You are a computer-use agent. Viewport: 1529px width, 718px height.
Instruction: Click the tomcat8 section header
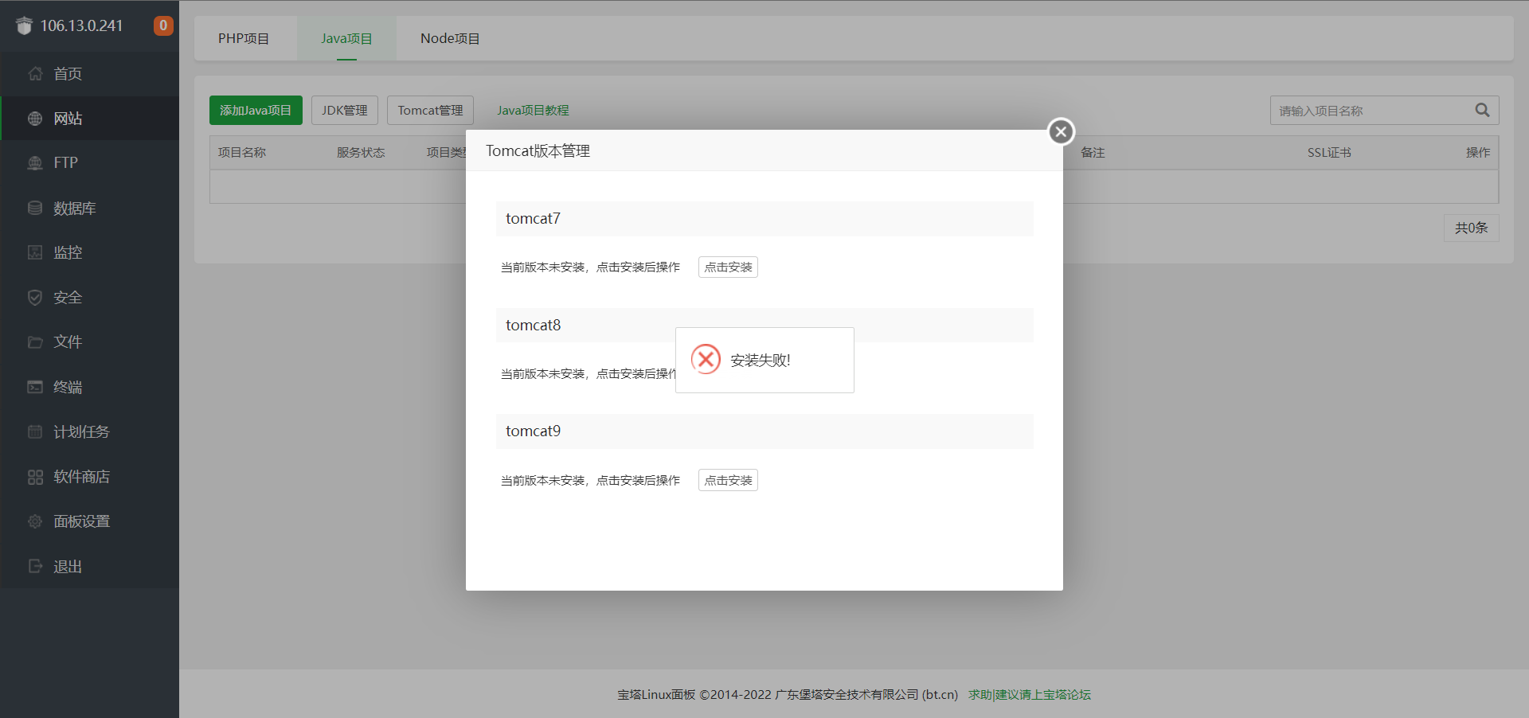coord(764,325)
